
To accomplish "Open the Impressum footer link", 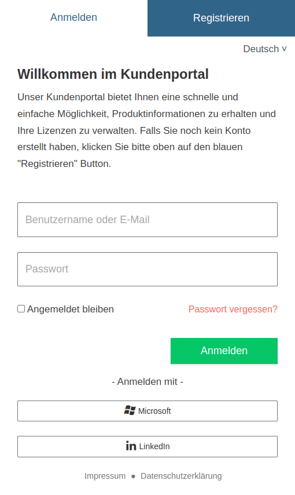I will coord(105,476).
